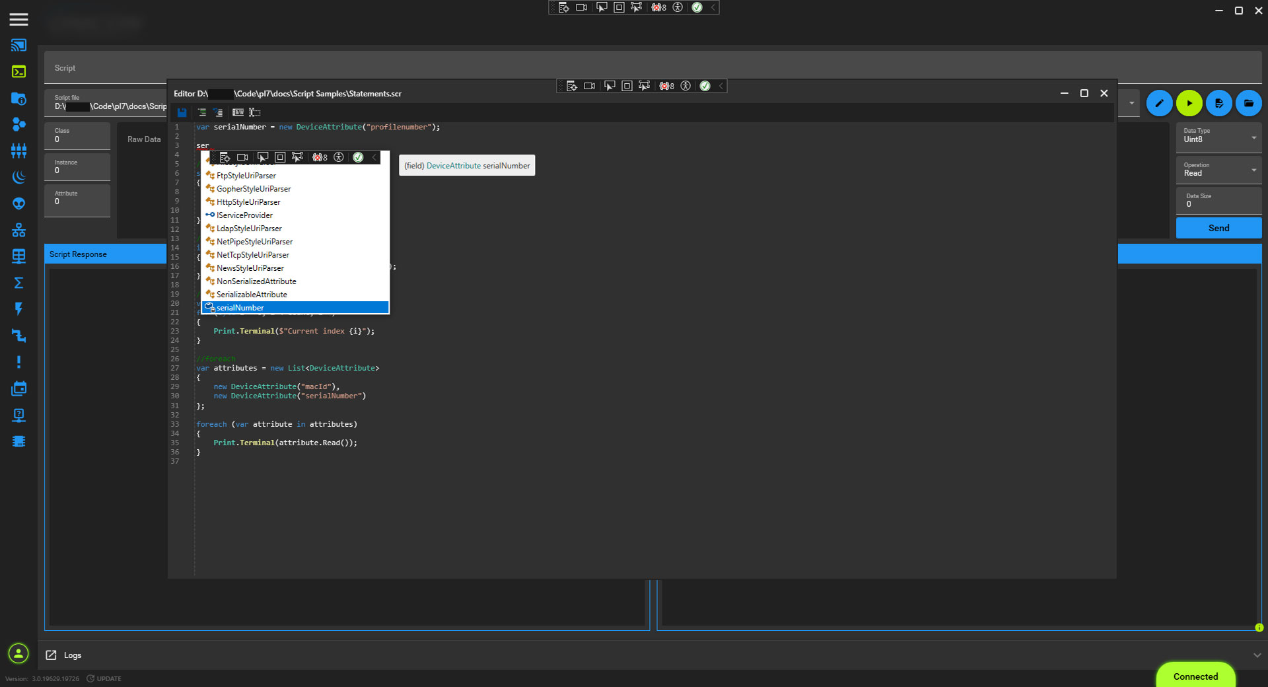Click the exclamation mark sidebar icon
The height and width of the screenshot is (687, 1268).
18,362
